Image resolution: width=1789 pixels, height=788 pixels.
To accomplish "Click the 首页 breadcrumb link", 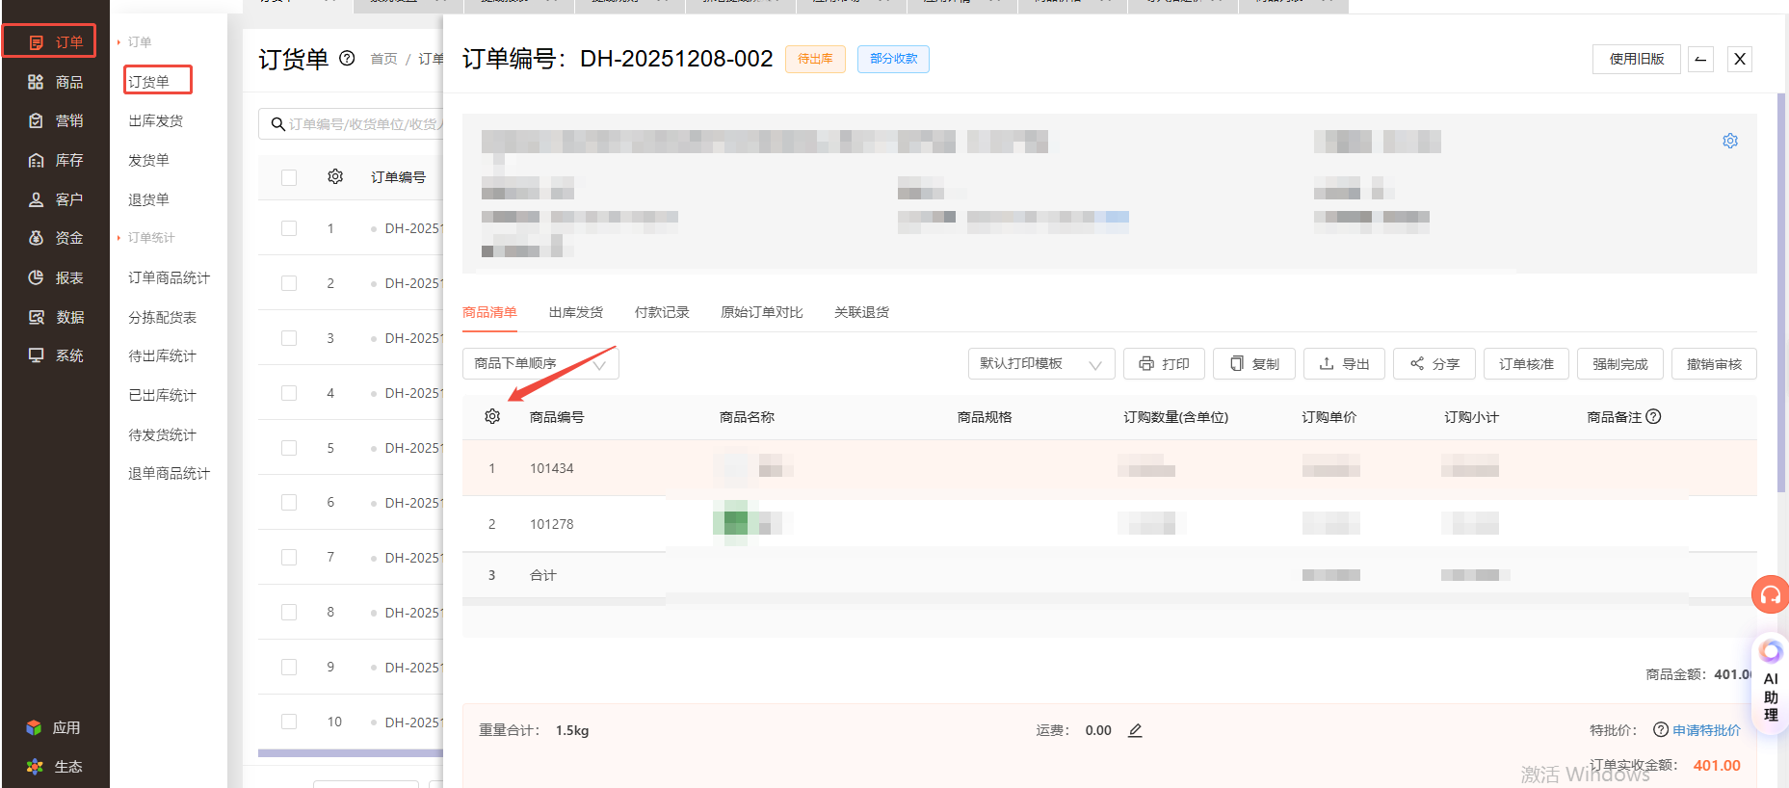I will (x=383, y=59).
